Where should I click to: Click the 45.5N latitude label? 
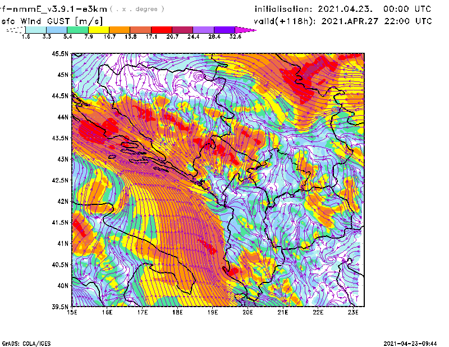tap(60, 53)
